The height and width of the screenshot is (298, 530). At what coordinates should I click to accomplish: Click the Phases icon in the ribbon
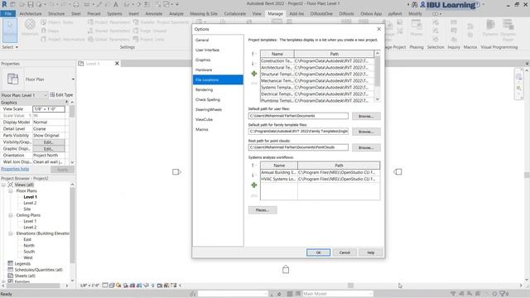point(417,28)
